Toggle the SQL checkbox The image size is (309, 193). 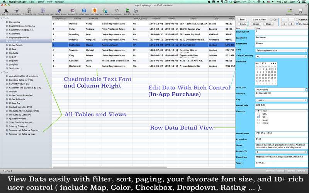[x=271, y=20]
